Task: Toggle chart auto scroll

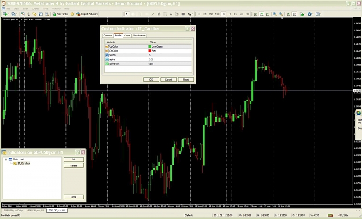Action: pos(288,14)
